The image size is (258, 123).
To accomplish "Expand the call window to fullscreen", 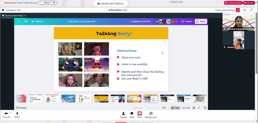I will pyautogui.click(x=251, y=10).
